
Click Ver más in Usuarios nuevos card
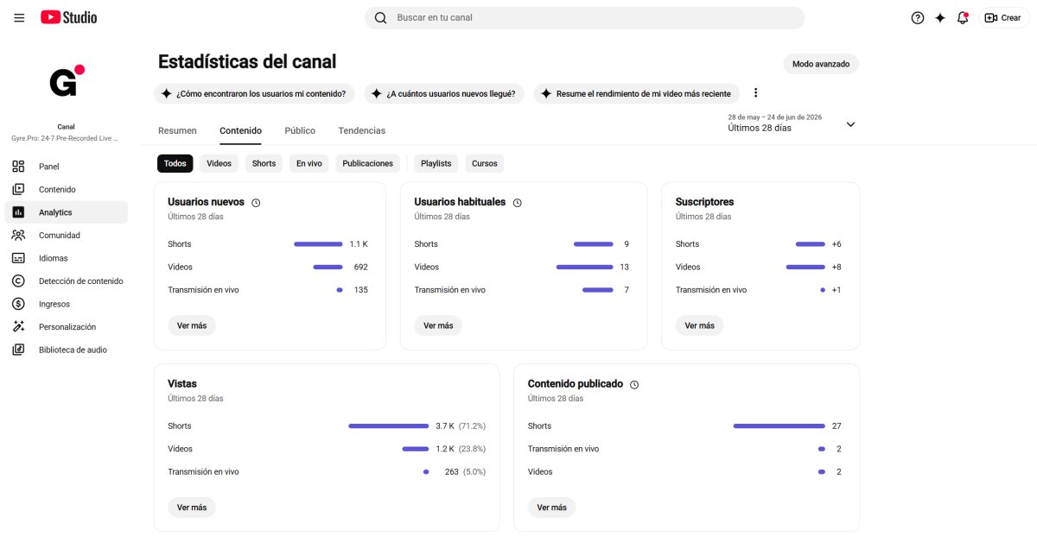[192, 325]
